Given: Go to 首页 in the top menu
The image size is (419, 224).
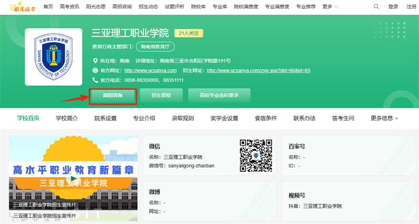Looking at the screenshot, I should point(48,7).
